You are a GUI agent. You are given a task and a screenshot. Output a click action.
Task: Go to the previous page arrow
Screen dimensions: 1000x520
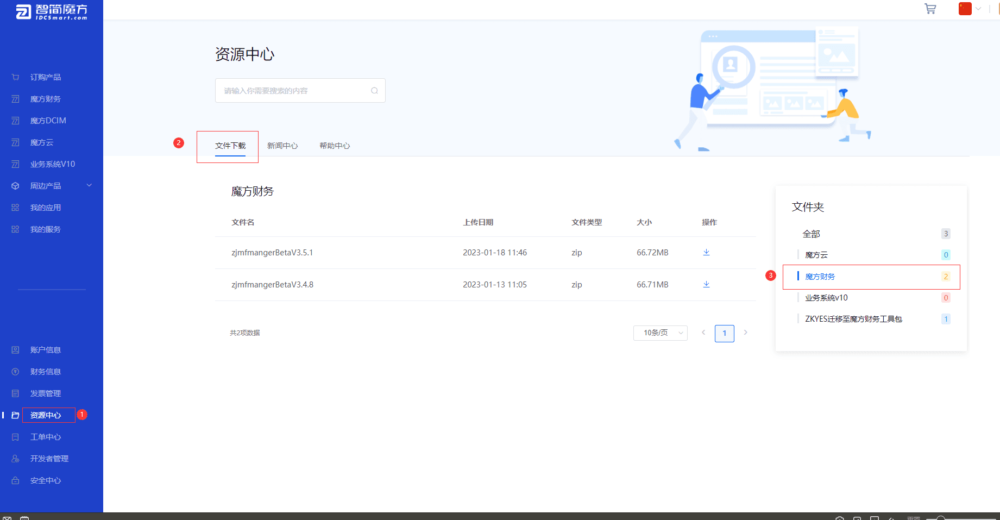(703, 333)
